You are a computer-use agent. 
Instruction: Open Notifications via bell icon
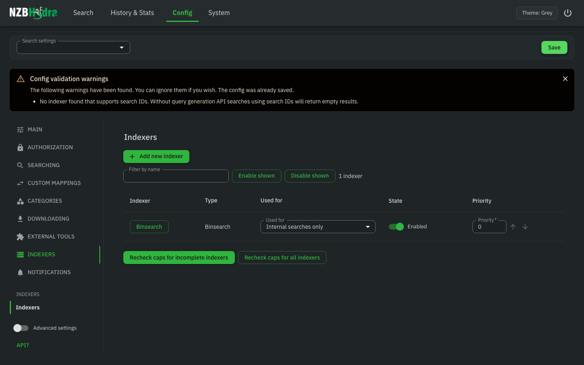click(x=20, y=273)
